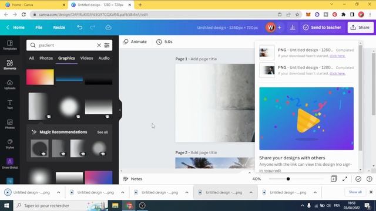Bookmark this page with the star icon
This screenshot has height=211, width=376.
(x=297, y=15)
